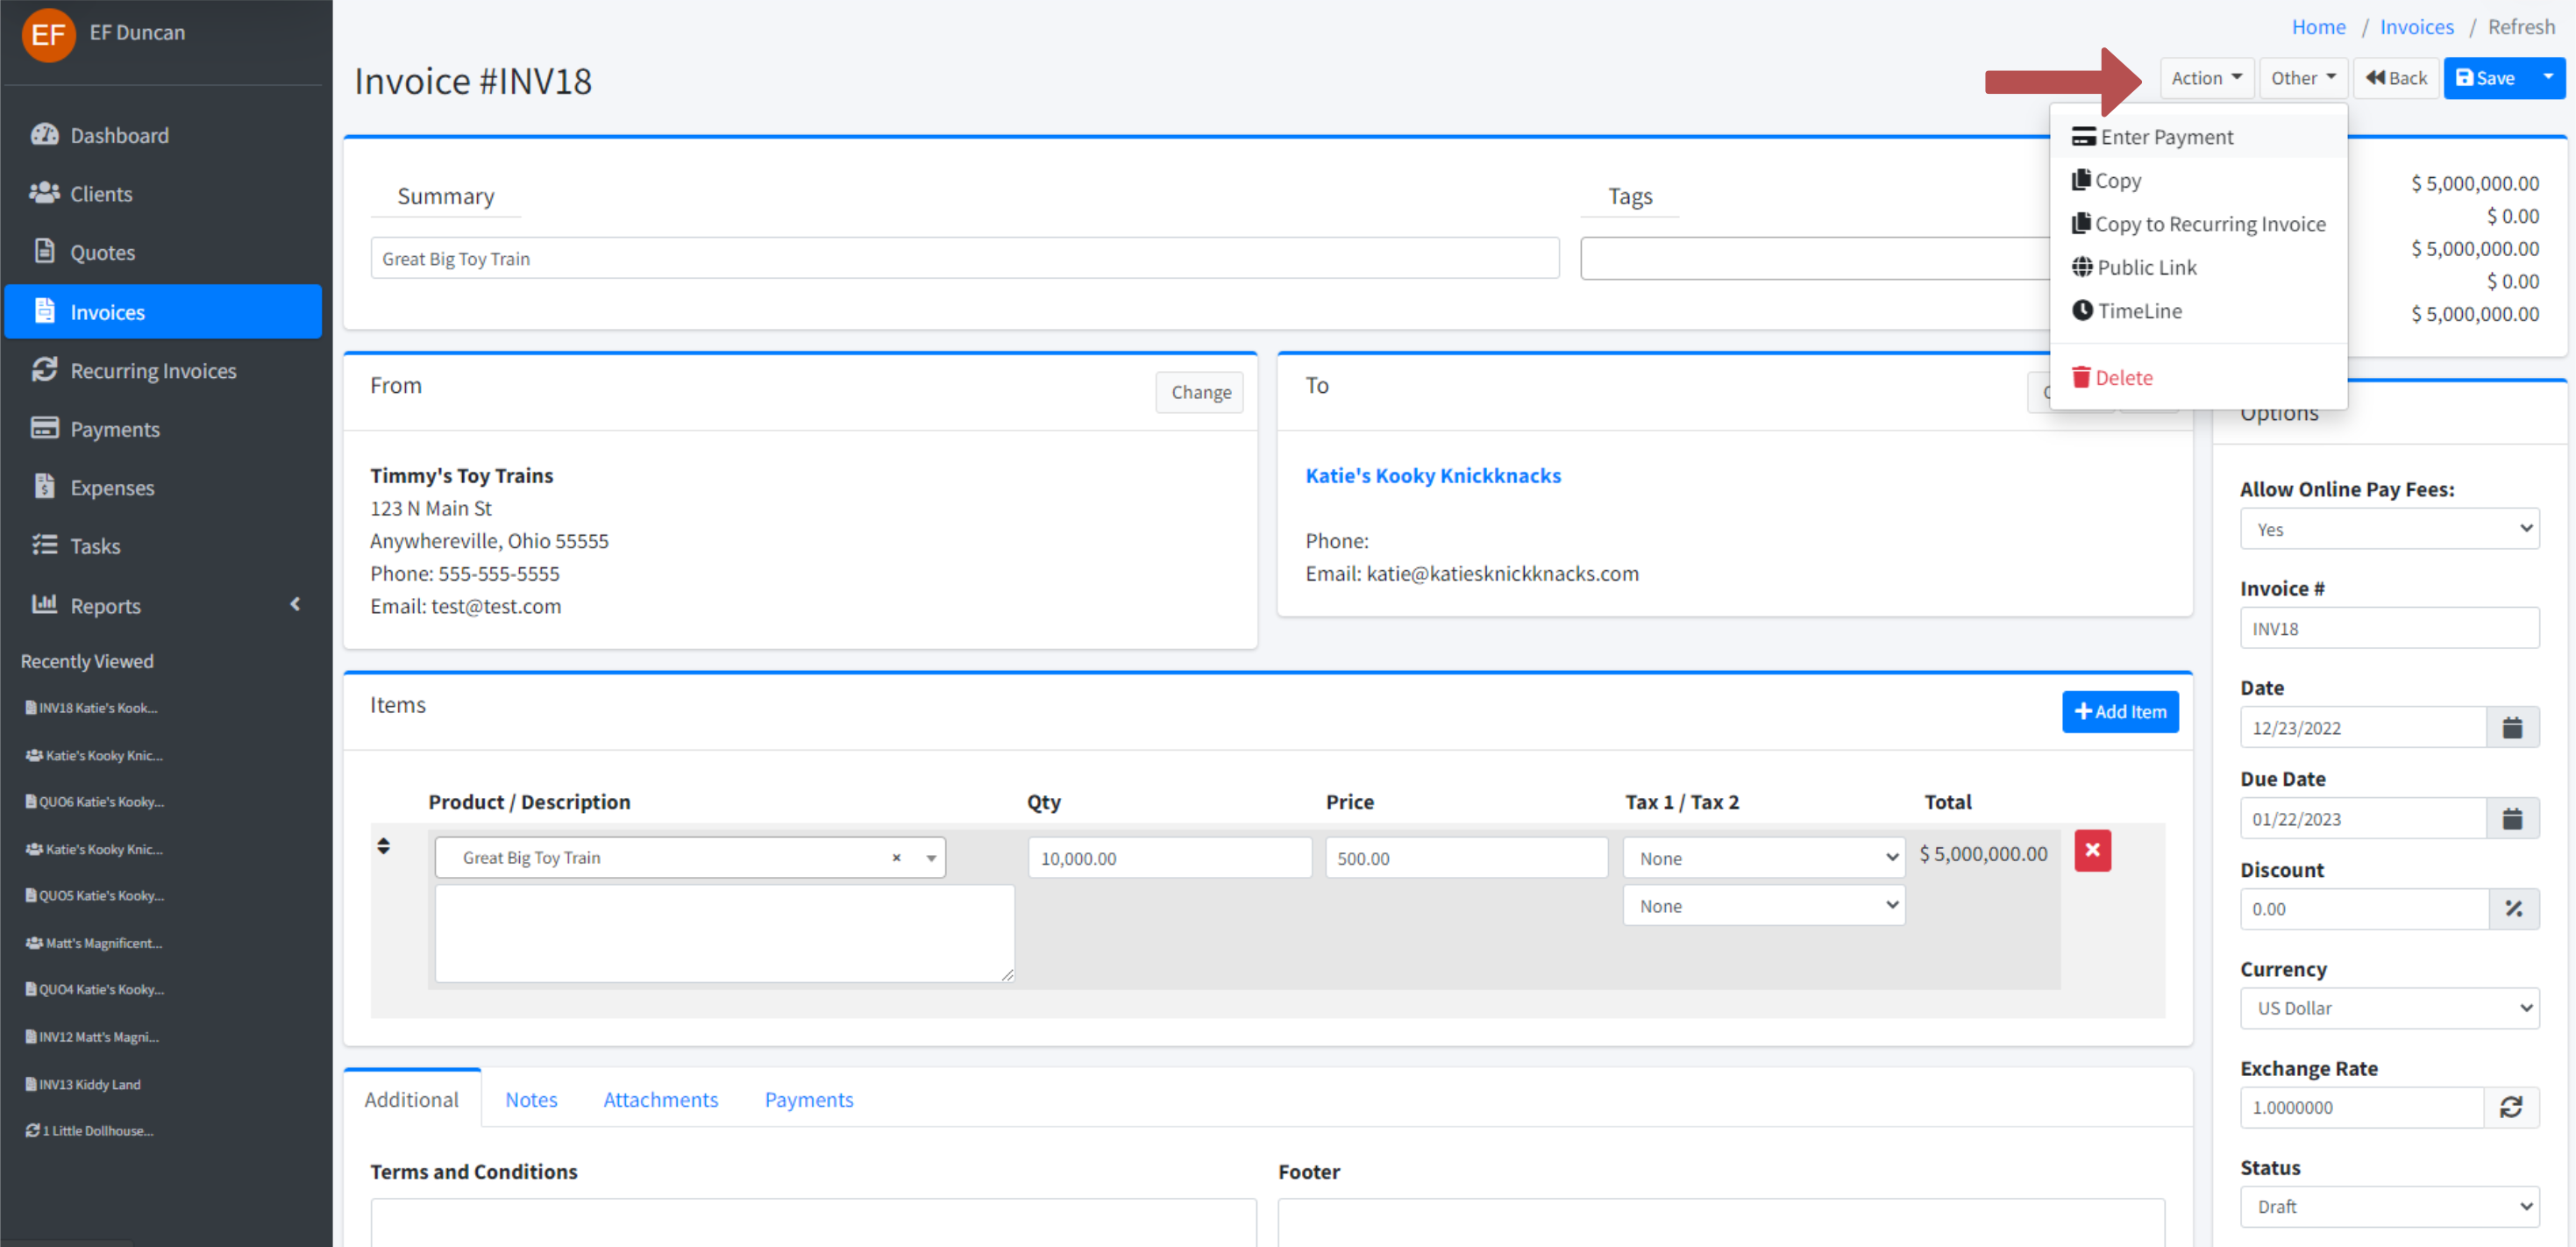Expand the Save button dropdown arrow
This screenshot has width=2576, height=1247.
2547,77
